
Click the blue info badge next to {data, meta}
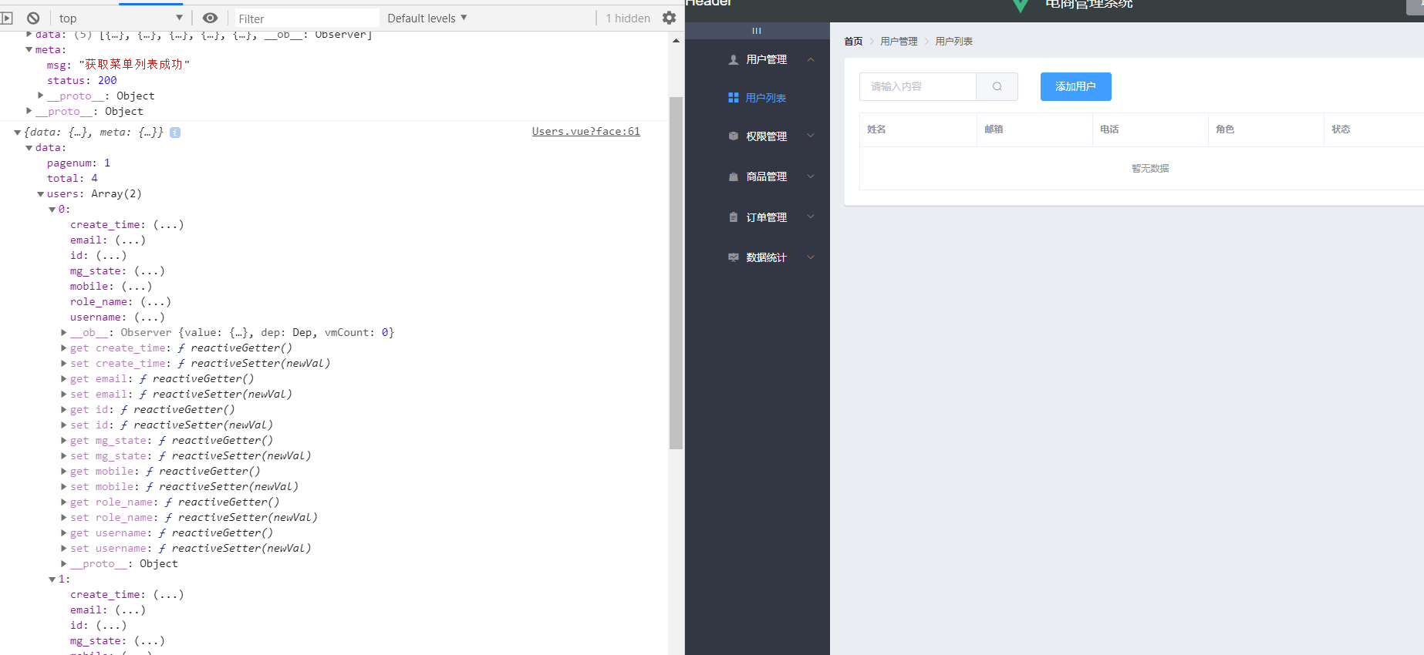tap(175, 133)
